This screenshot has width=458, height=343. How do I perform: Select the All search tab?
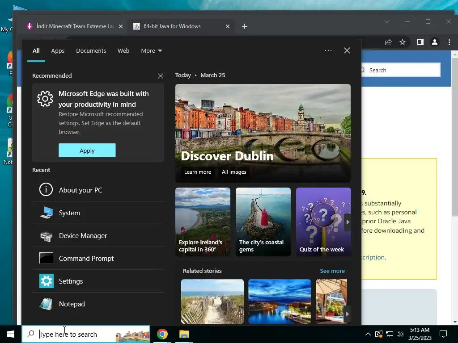(36, 51)
